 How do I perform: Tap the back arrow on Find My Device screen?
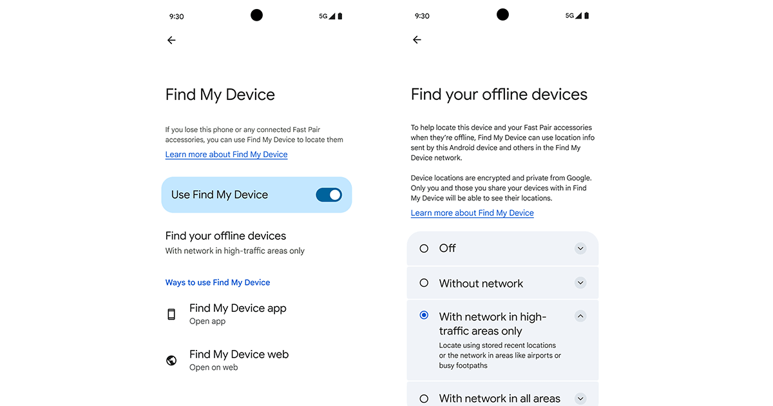[x=171, y=40]
